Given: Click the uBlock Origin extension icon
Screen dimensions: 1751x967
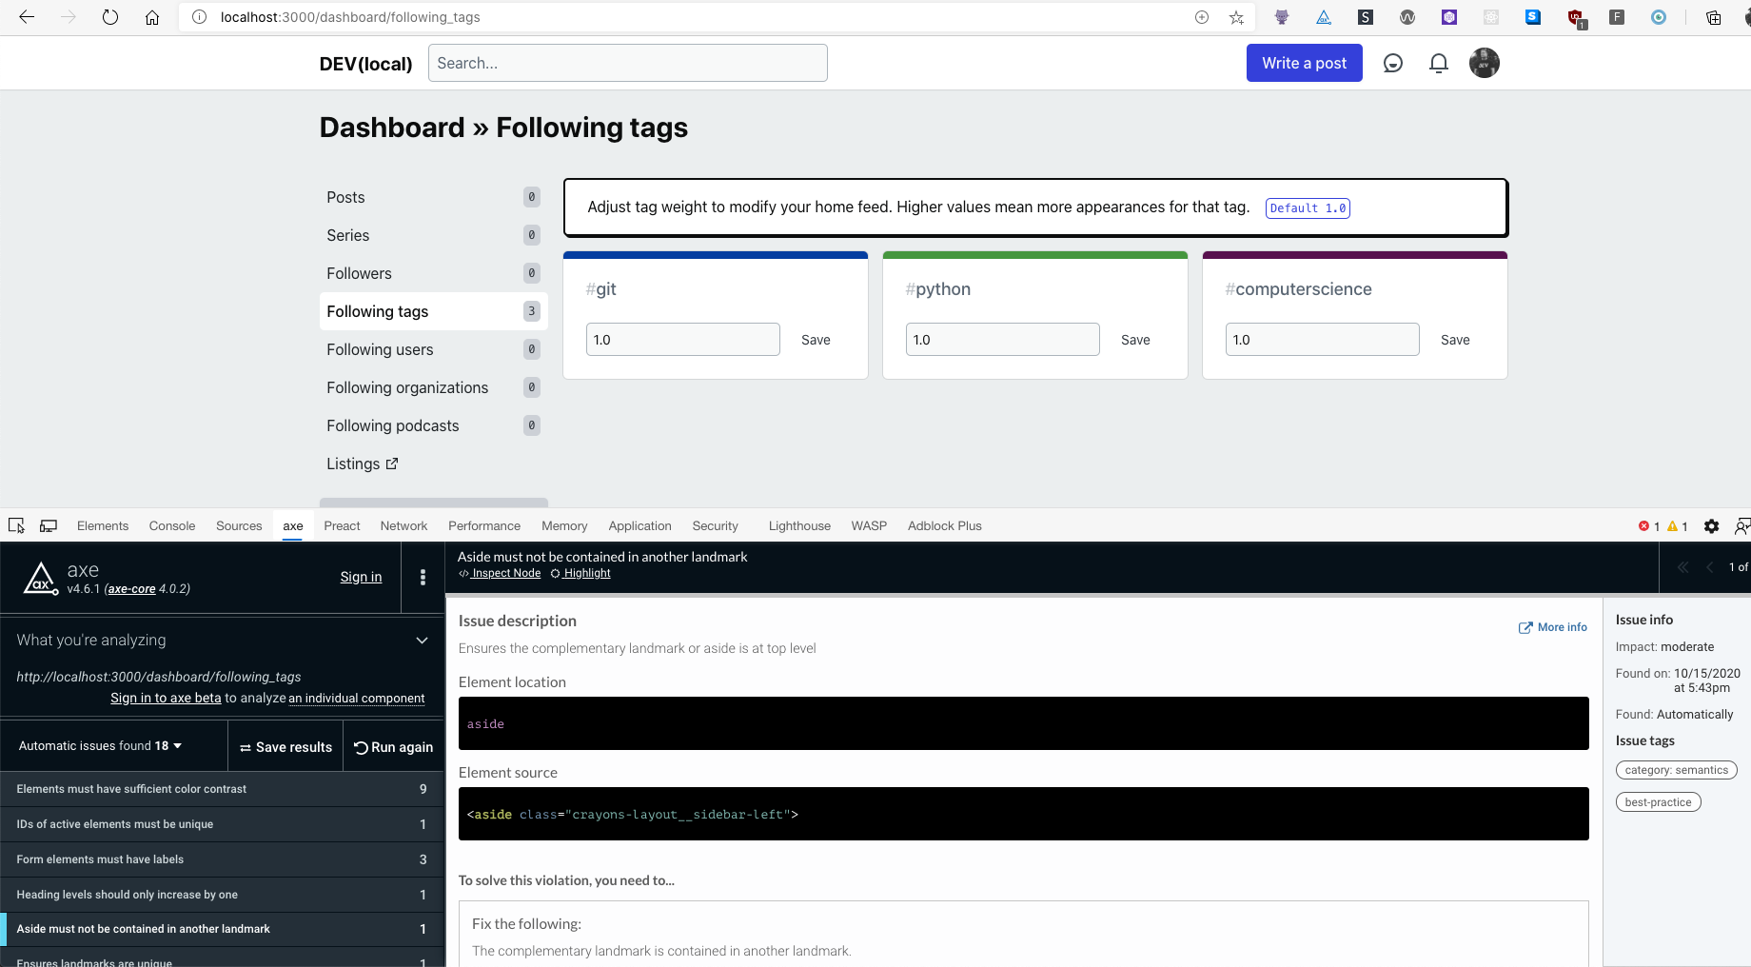Looking at the screenshot, I should click(x=1576, y=16).
